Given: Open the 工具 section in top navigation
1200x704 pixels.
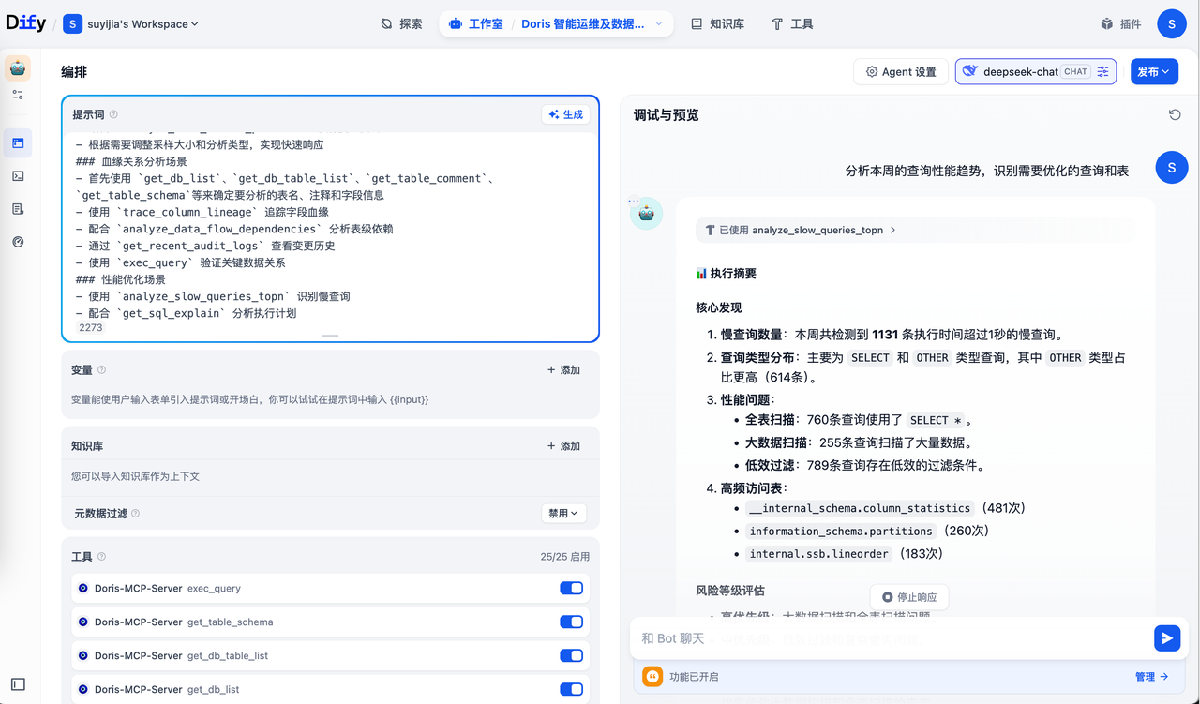Looking at the screenshot, I should click(792, 23).
